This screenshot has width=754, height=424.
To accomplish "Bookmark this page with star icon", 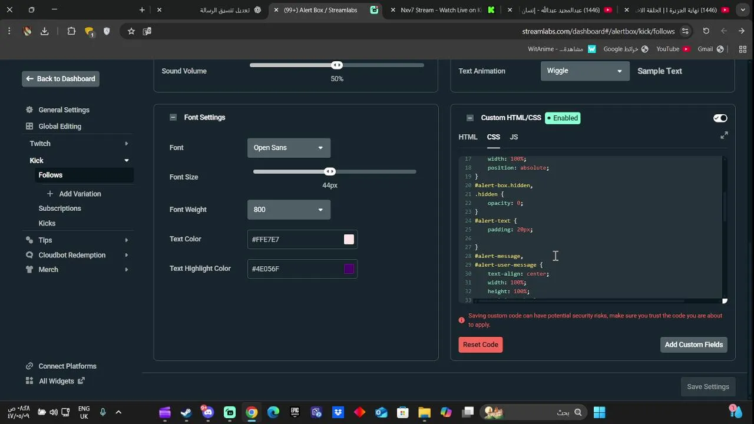I will (131, 31).
